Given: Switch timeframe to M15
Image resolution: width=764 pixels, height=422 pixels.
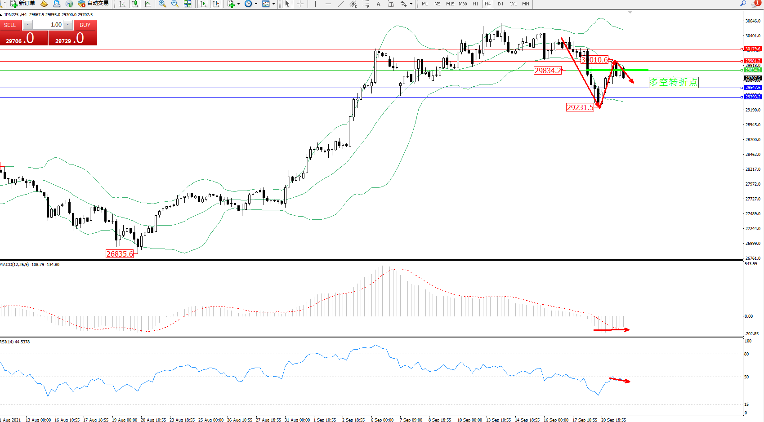Looking at the screenshot, I should pyautogui.click(x=450, y=4).
